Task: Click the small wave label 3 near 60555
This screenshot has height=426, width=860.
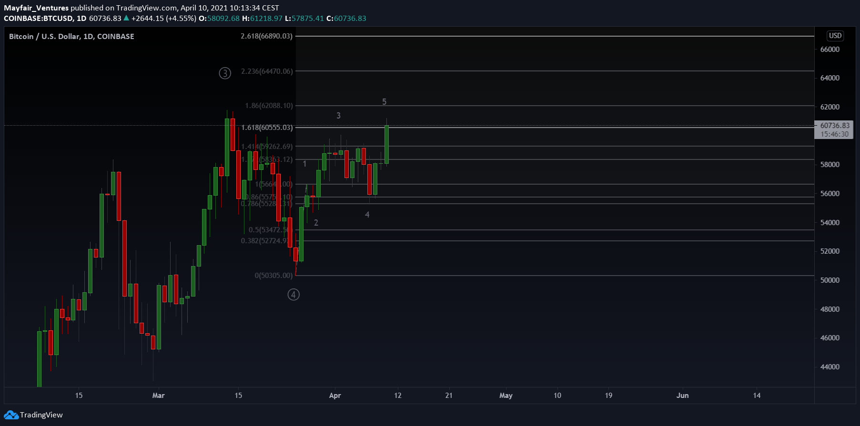Action: [x=339, y=116]
